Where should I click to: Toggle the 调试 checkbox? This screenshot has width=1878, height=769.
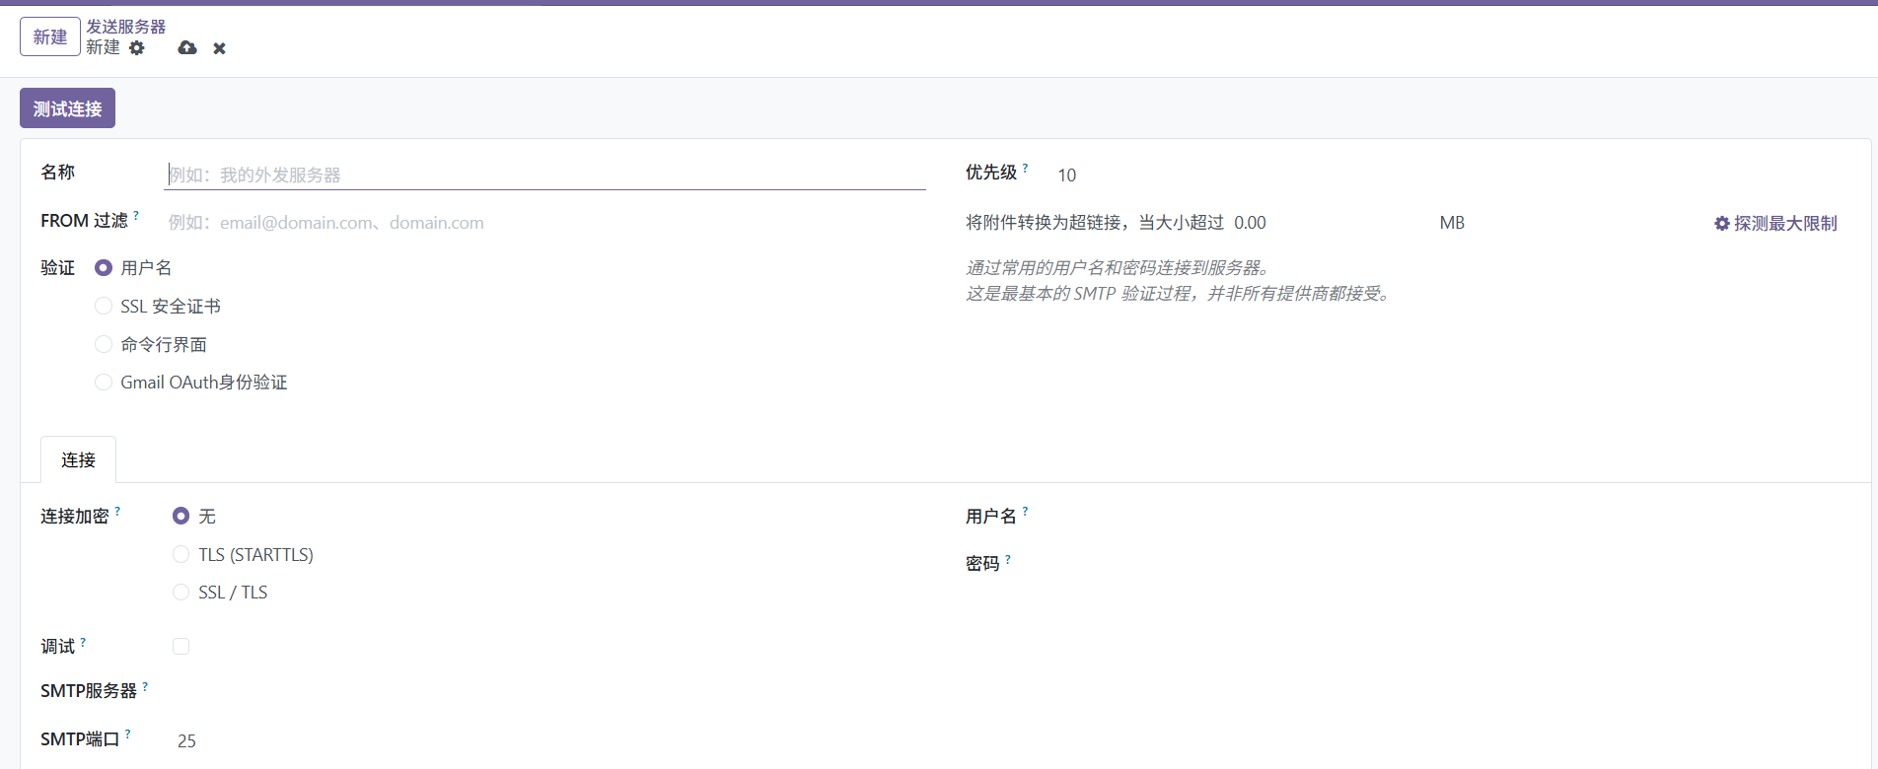(181, 647)
